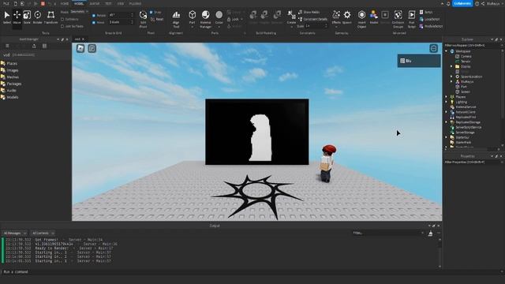The width and height of the screenshot is (505, 284).
Task: Open the Meshes folder in Asset Manager
Action: coord(10,77)
